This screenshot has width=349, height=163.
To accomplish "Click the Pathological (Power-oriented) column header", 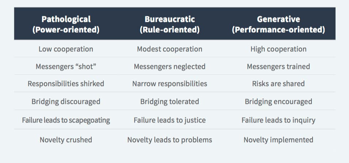I will coord(66,24).
